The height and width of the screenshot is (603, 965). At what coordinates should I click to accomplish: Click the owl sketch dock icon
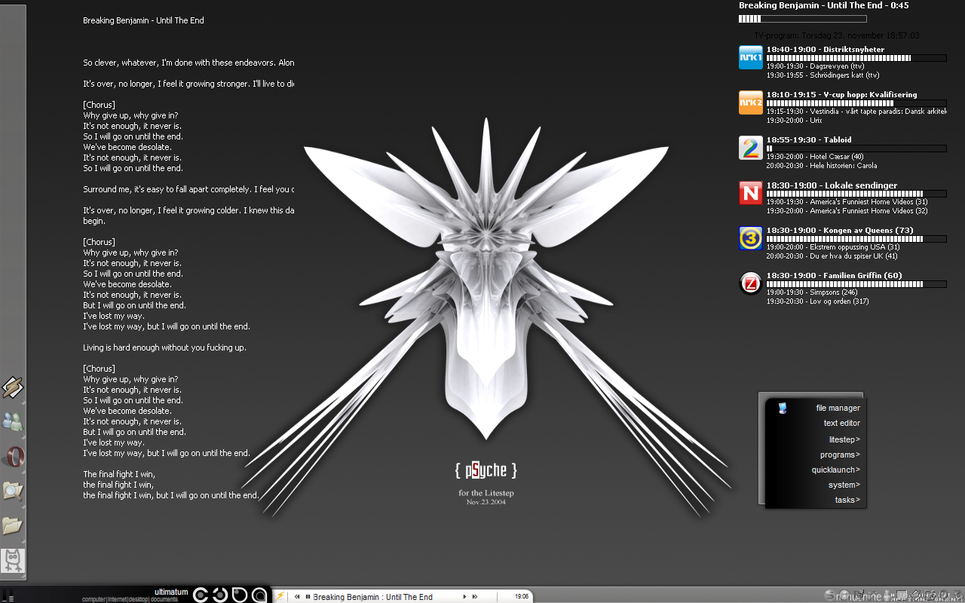pos(13,560)
